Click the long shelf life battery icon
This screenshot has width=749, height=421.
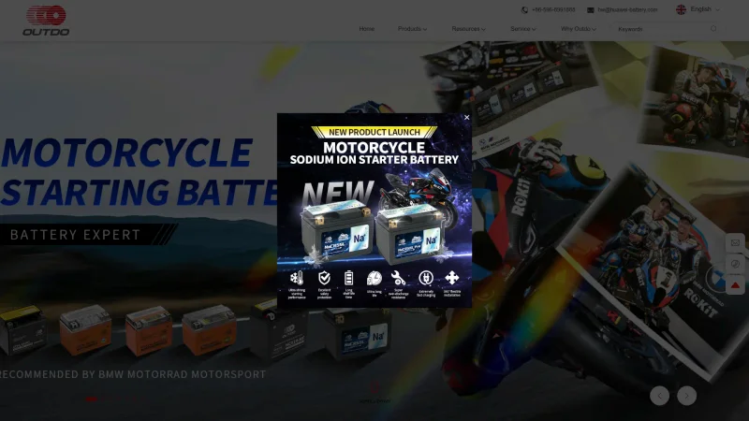pyautogui.click(x=348, y=278)
